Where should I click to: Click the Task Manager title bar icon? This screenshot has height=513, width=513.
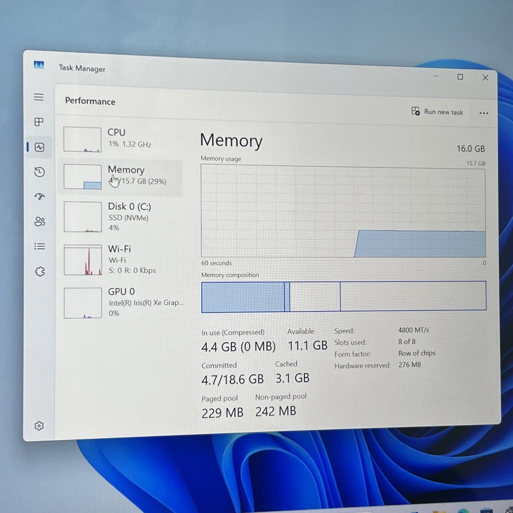coord(39,65)
